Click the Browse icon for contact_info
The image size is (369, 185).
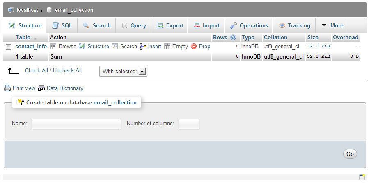[53, 47]
